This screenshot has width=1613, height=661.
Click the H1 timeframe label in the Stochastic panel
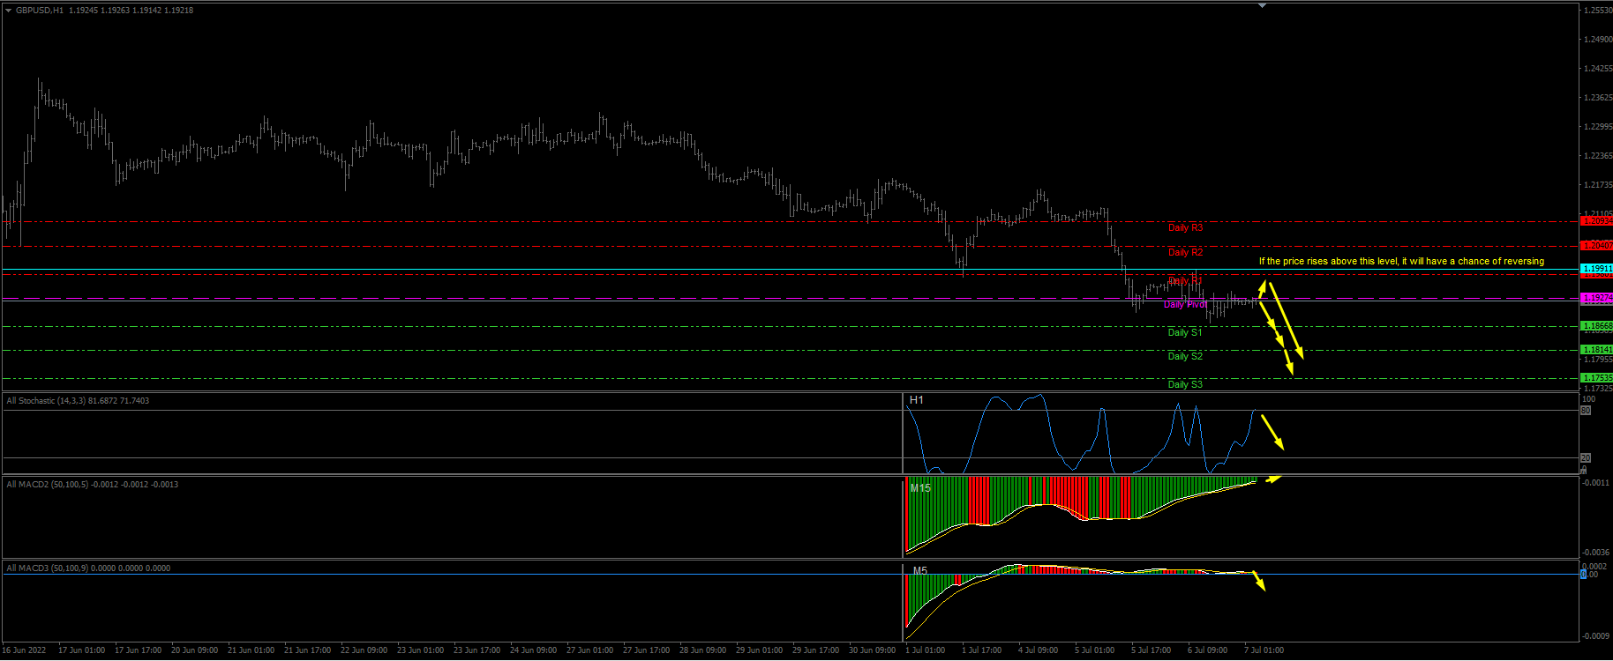917,400
